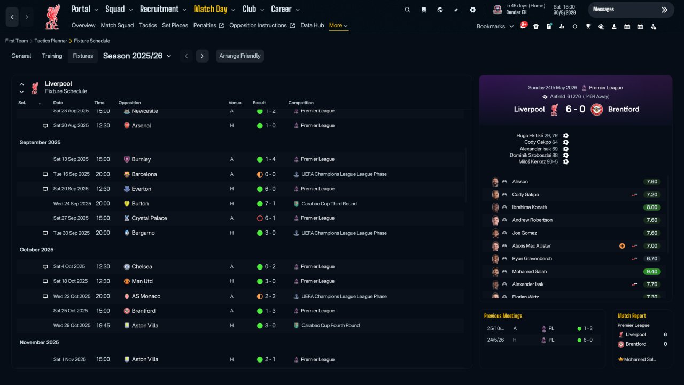
Task: Click the Overview submenu item
Action: coord(83,25)
